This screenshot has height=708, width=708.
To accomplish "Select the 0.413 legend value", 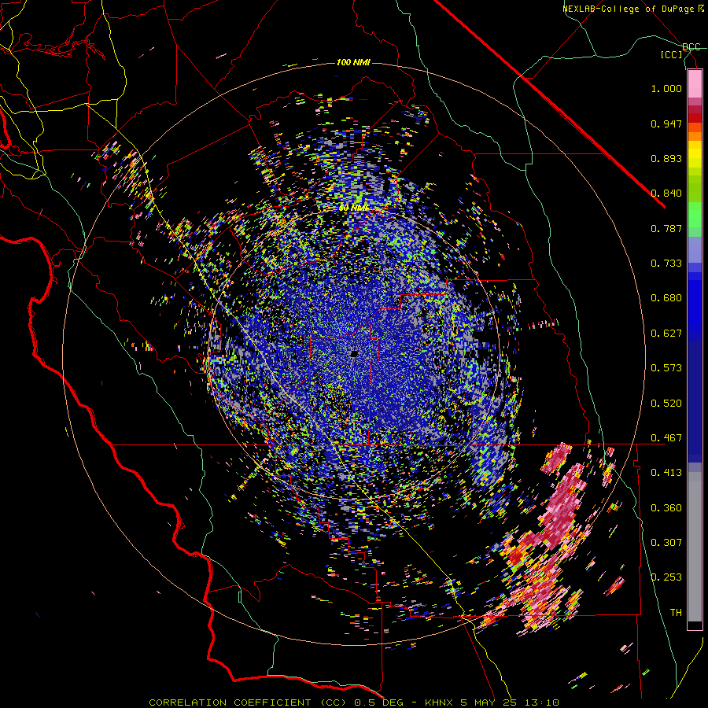I will (x=666, y=473).
